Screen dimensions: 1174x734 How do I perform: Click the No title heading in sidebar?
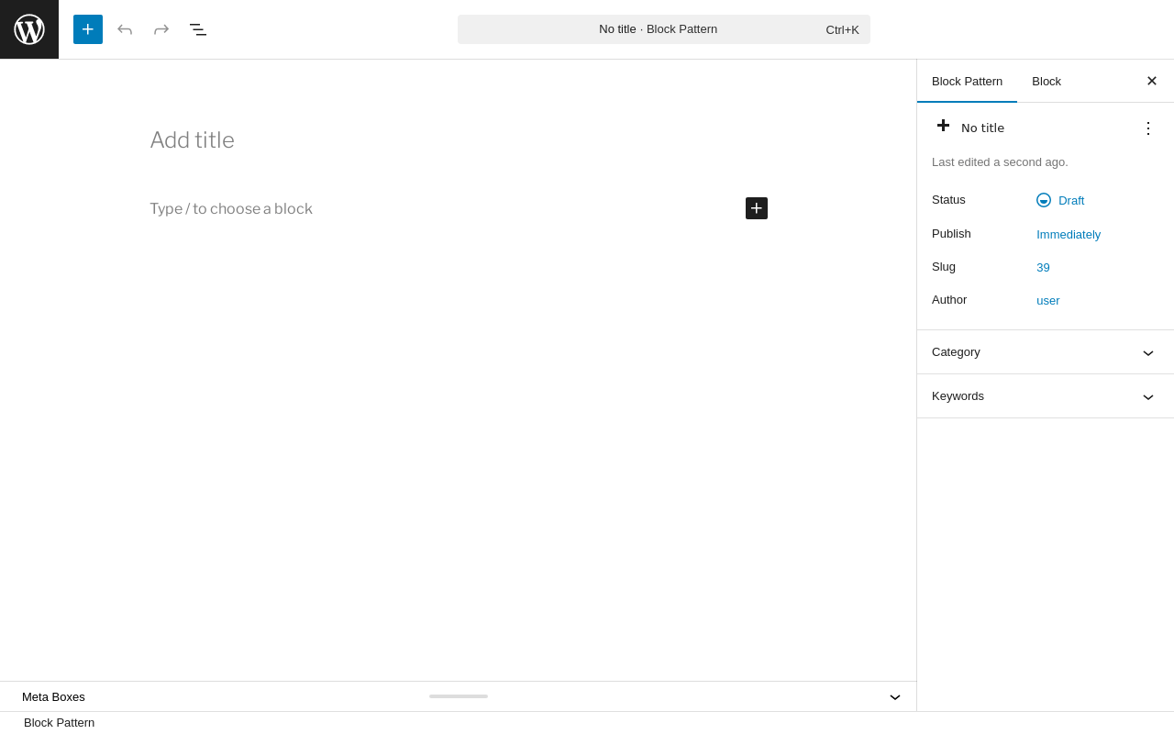coord(982,128)
